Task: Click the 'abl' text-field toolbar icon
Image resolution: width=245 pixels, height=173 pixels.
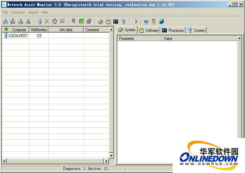Action: [62, 21]
